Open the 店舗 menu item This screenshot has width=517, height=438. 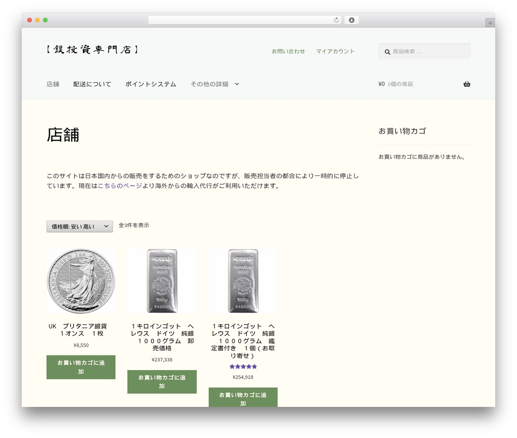(53, 84)
